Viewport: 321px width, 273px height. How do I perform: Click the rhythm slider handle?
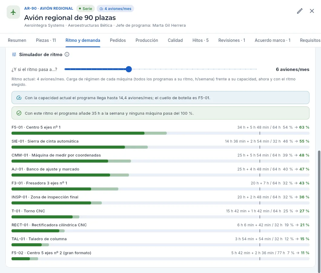129,69
